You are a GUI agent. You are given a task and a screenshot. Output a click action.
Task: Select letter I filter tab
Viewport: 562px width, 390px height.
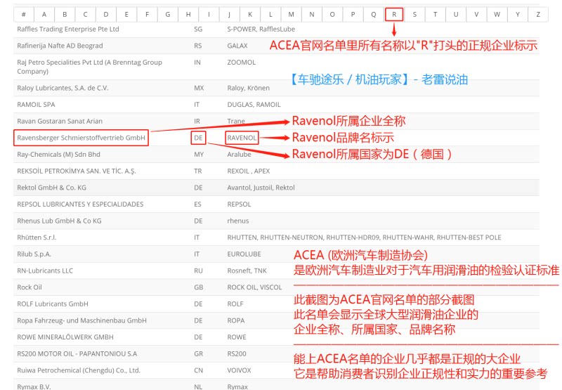click(209, 14)
